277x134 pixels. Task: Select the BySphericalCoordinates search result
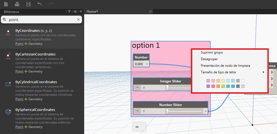[x=35, y=110]
